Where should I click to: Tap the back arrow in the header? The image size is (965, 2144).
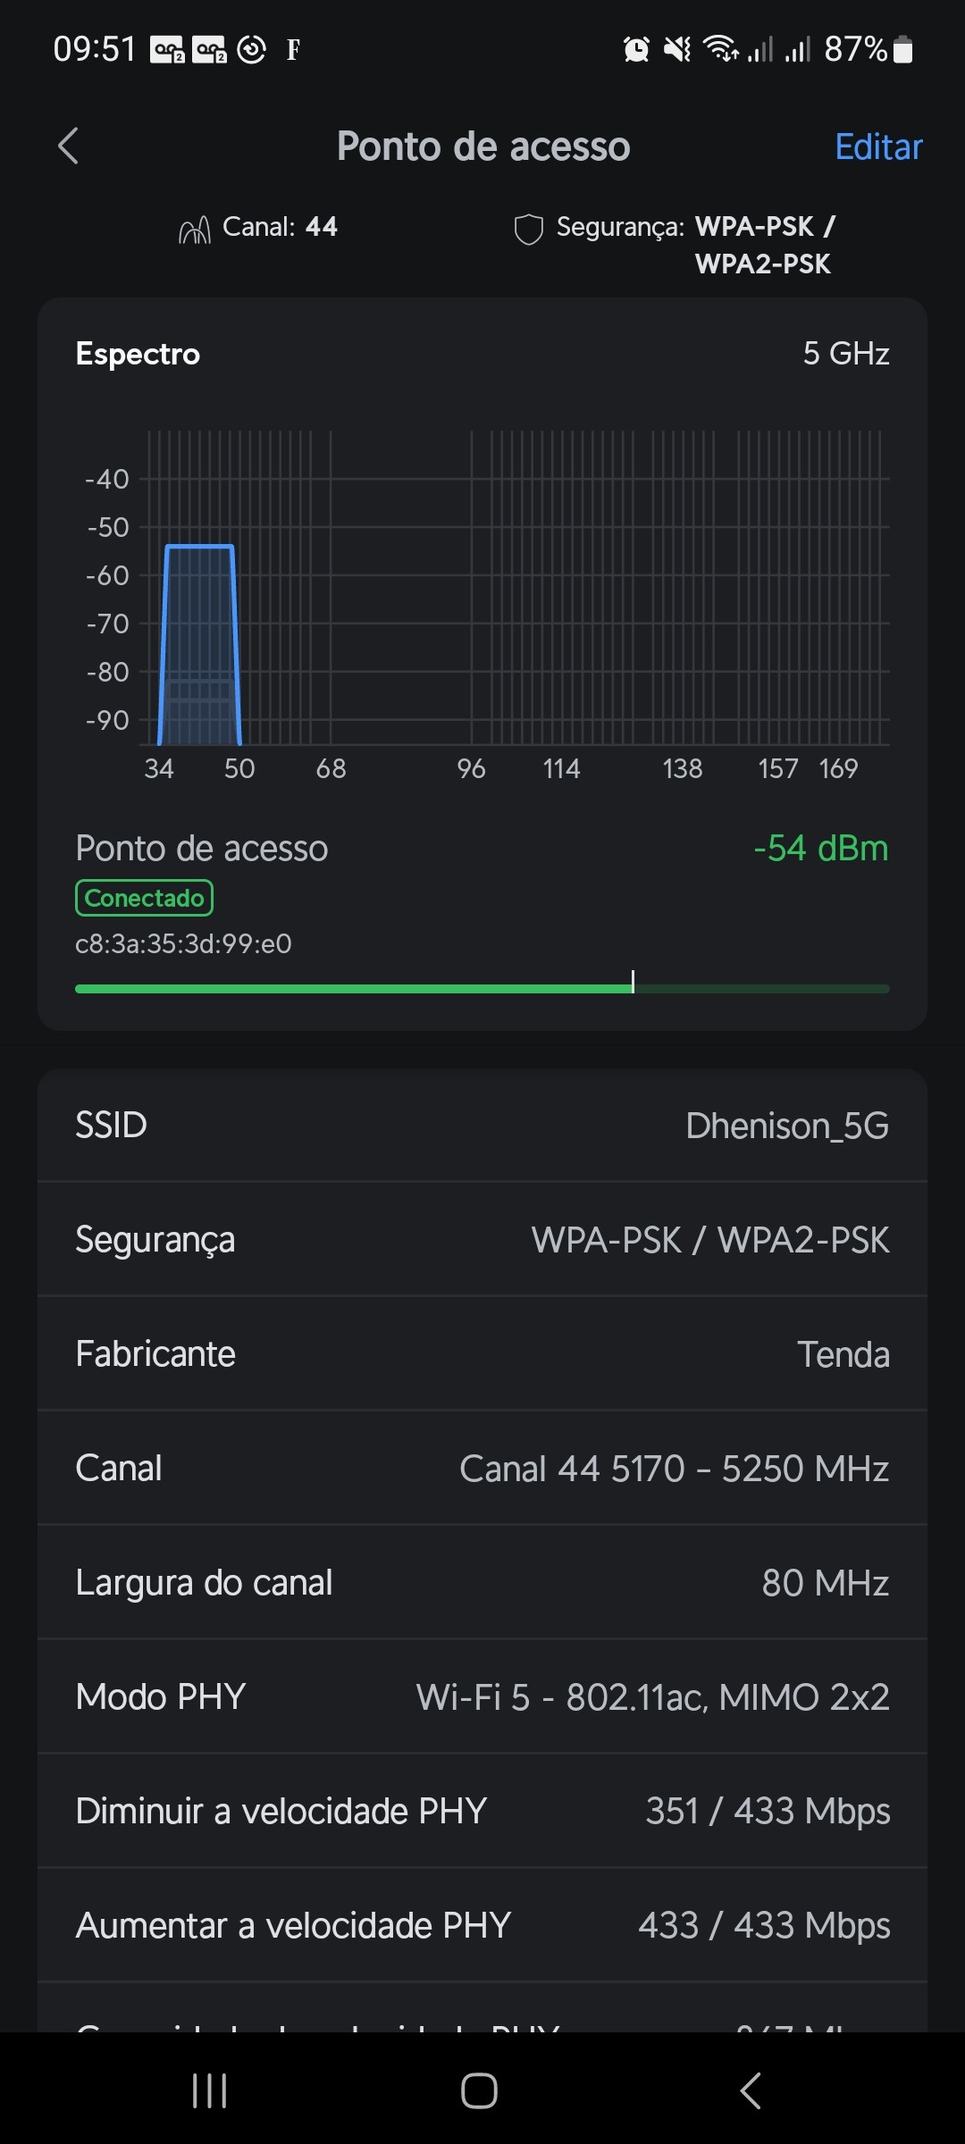tap(69, 147)
